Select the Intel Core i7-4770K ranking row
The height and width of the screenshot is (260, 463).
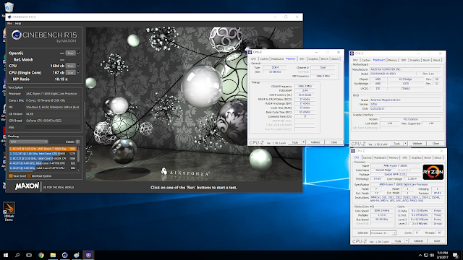click(43, 163)
